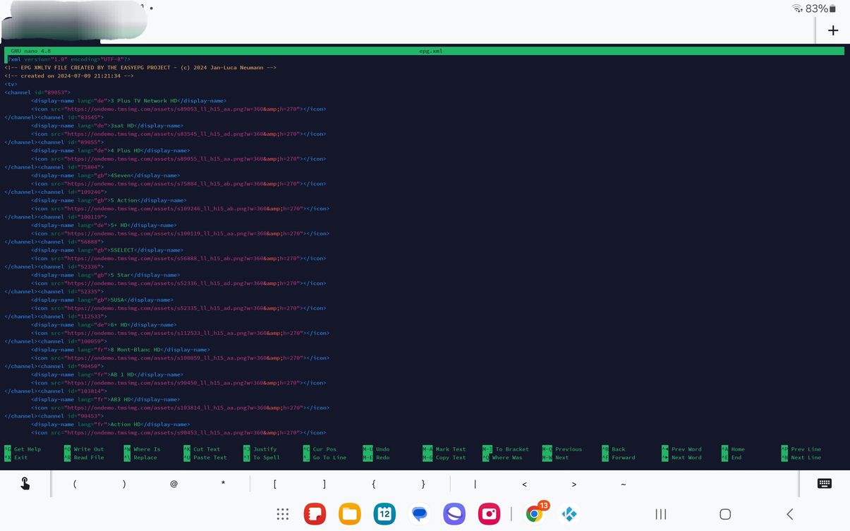Open Chrome with 13 badge
Image resolution: width=850 pixels, height=531 pixels.
click(x=535, y=513)
